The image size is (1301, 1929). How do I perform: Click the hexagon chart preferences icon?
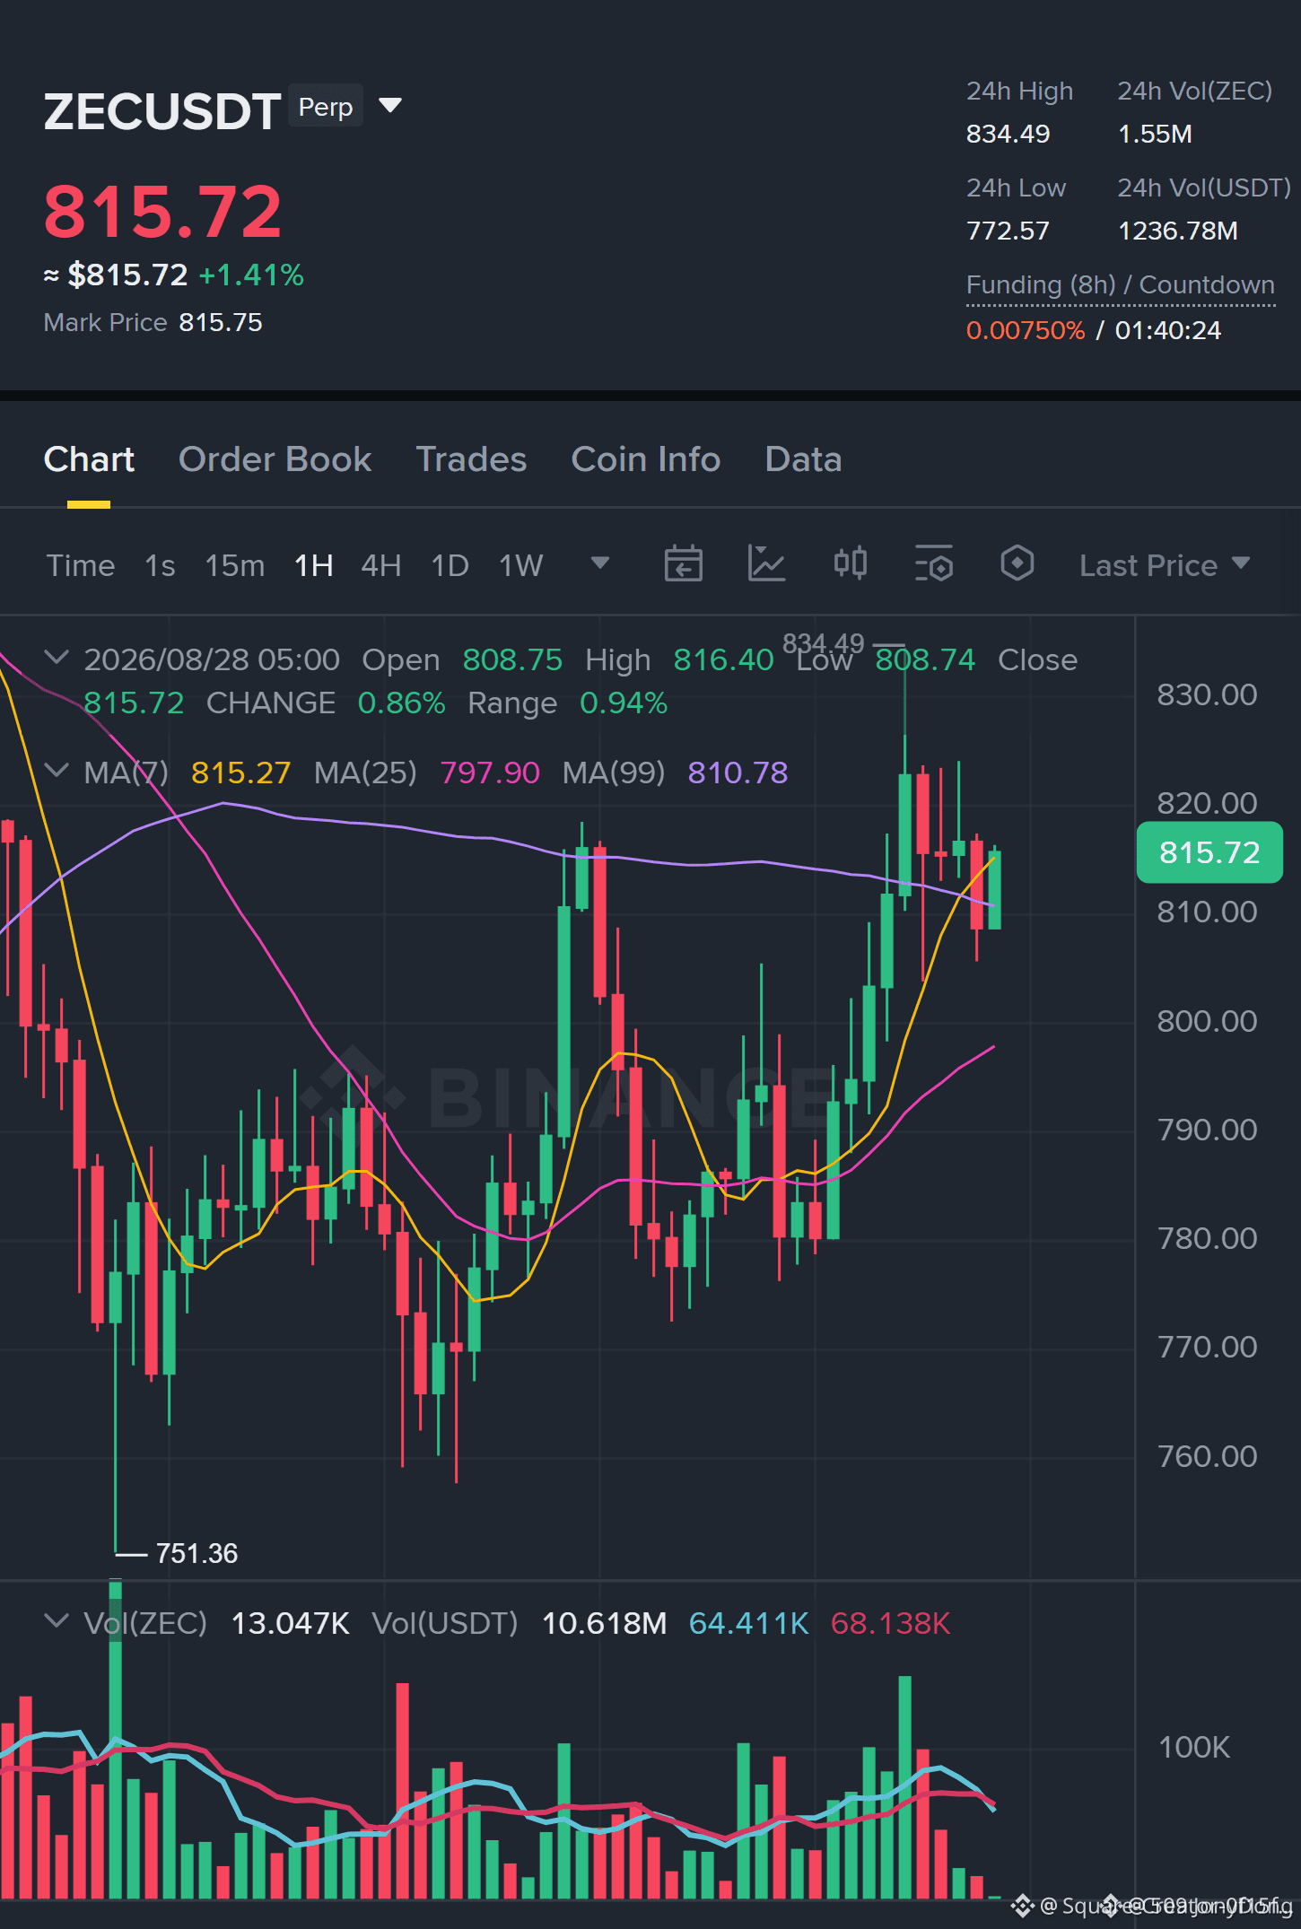click(1017, 564)
